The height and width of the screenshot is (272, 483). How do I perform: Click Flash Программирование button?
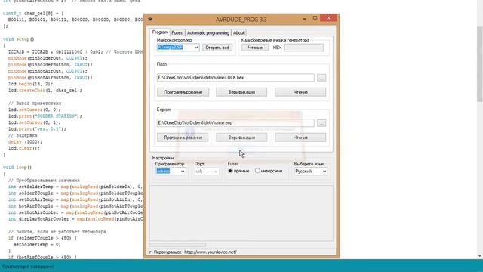[183, 92]
